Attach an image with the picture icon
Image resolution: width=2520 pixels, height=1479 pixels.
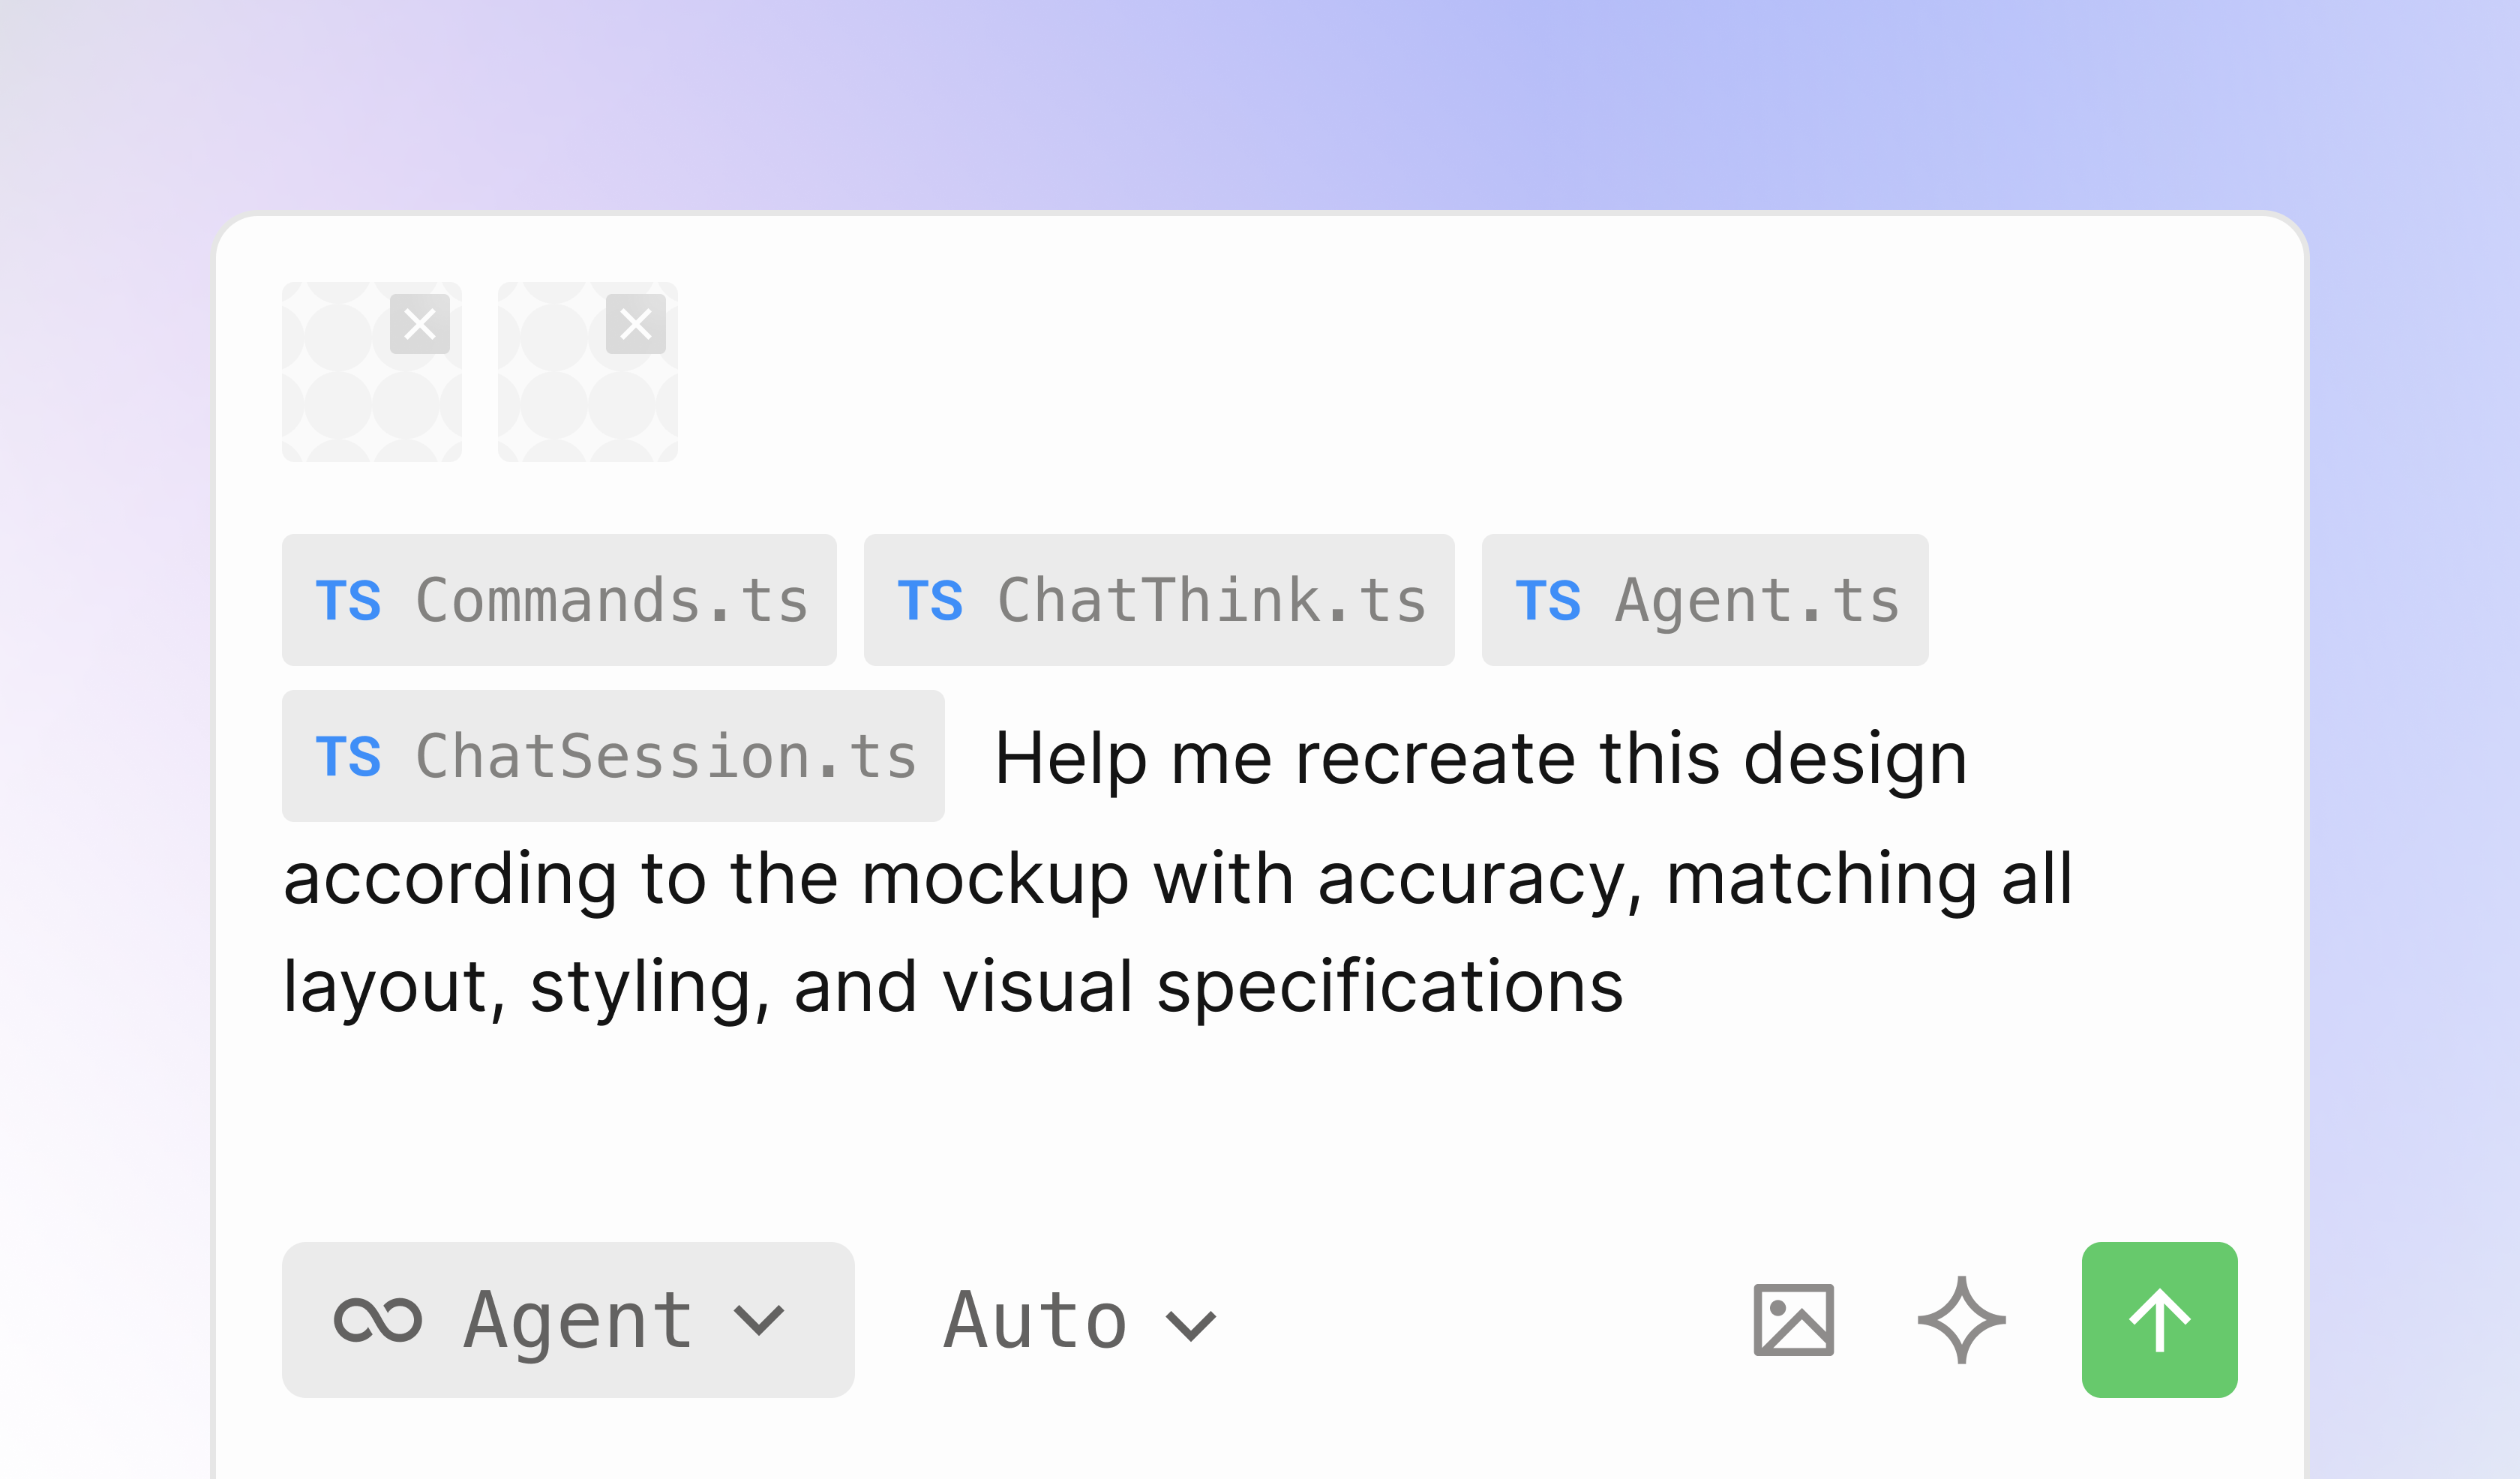coord(1794,1320)
